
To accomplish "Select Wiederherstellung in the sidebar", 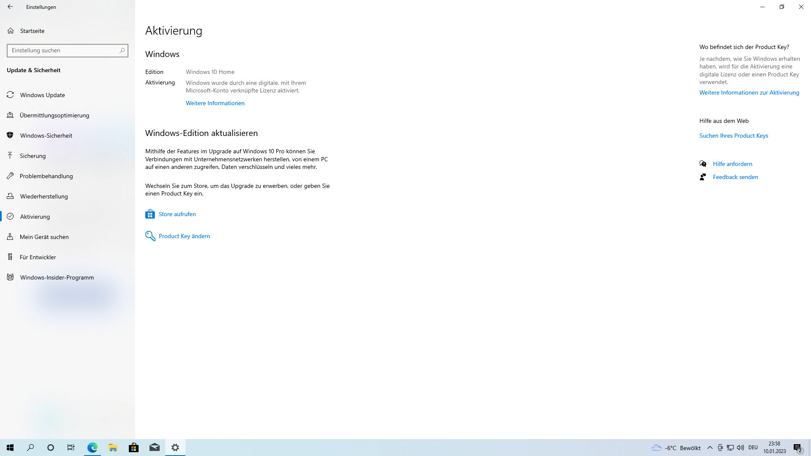I will 44,196.
